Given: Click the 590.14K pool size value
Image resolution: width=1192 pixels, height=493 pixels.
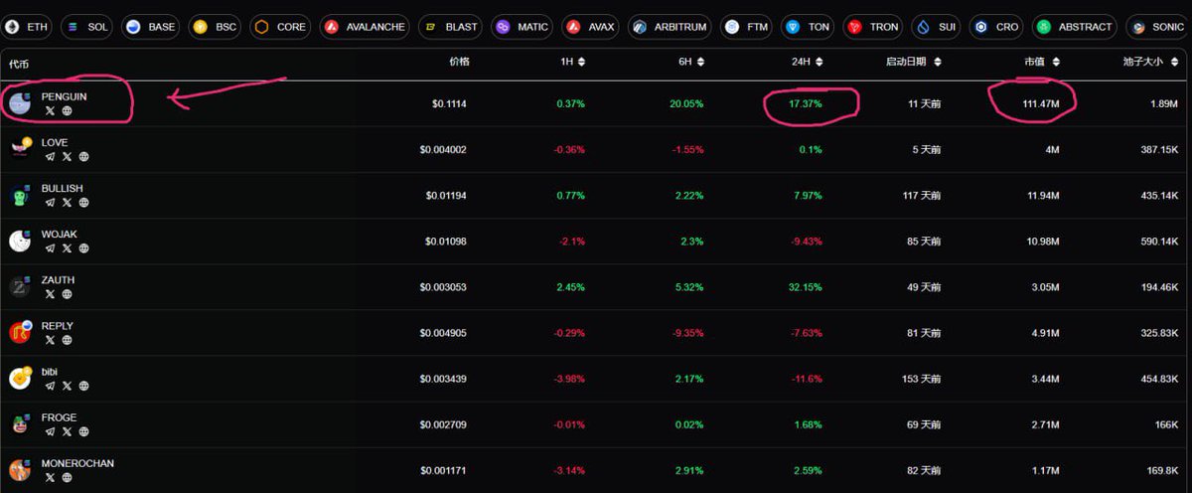Looking at the screenshot, I should point(1159,242).
